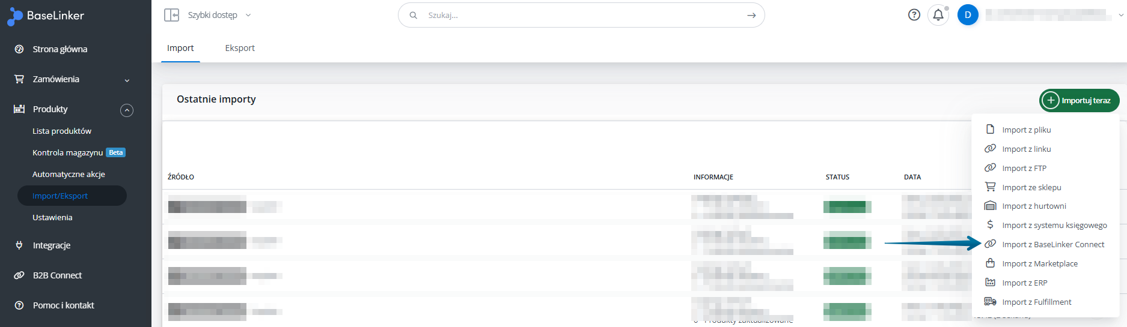Click the Integracje plug icon
Screen dimensions: 1127x327
(19, 245)
